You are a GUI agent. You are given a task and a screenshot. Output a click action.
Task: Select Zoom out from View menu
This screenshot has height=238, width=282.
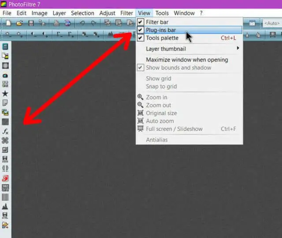[x=189, y=105]
